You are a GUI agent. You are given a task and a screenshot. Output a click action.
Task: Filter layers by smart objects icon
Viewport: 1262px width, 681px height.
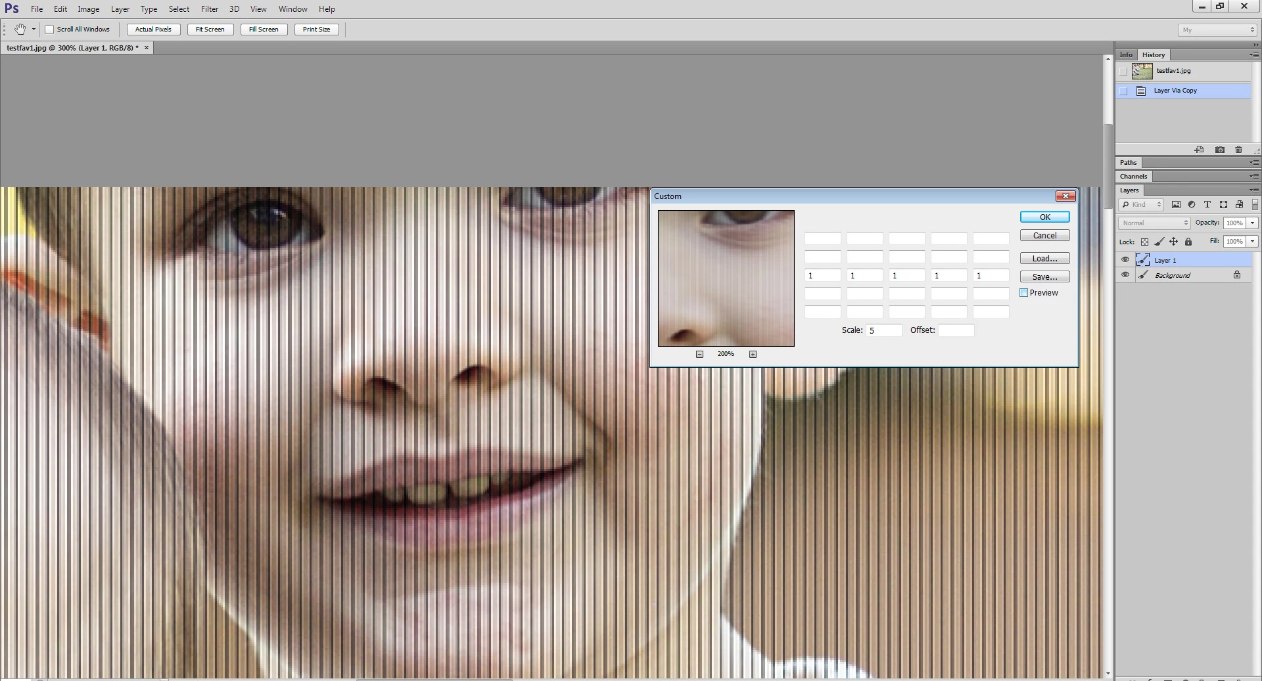1239,205
